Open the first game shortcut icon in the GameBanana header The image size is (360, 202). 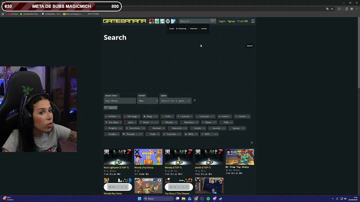(x=152, y=21)
